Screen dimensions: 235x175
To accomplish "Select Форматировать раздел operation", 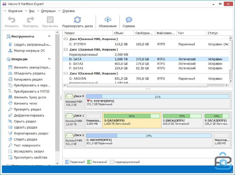I will (28, 133).
